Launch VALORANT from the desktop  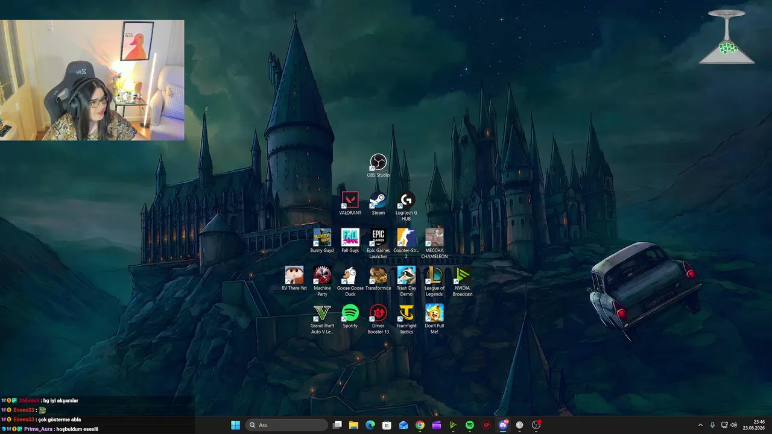(x=350, y=204)
